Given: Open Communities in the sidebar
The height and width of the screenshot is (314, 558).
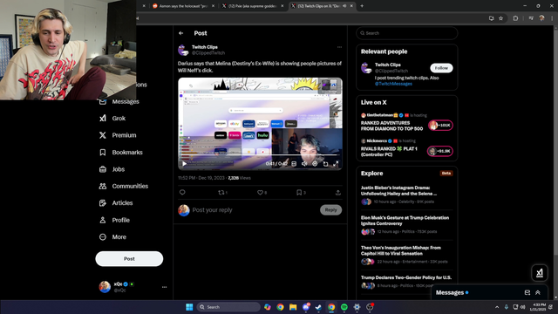Looking at the screenshot, I should [x=124, y=186].
